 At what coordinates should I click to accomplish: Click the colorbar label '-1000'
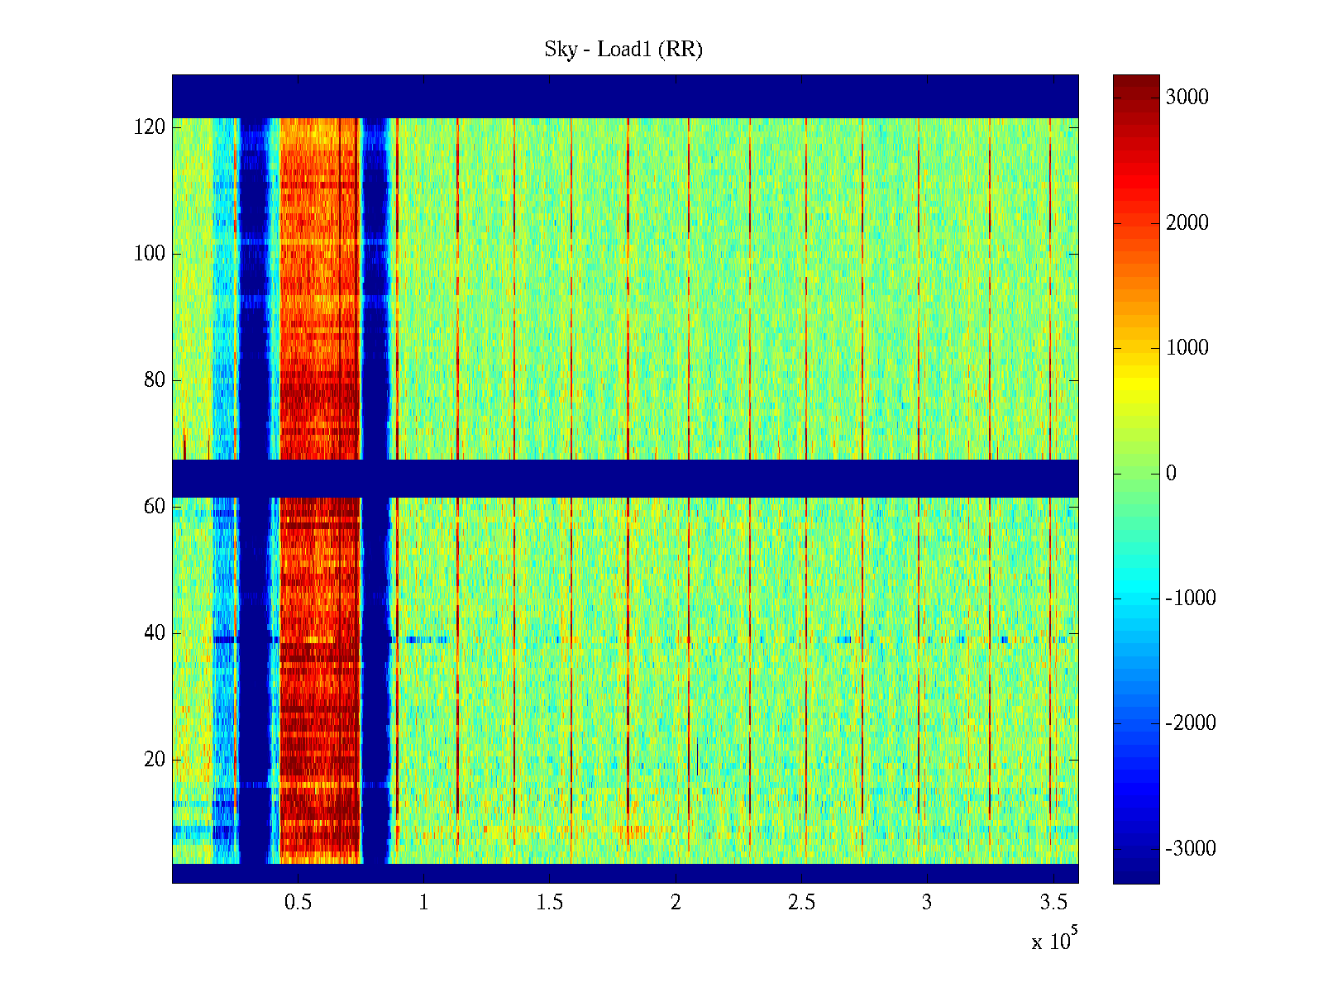point(1190,599)
